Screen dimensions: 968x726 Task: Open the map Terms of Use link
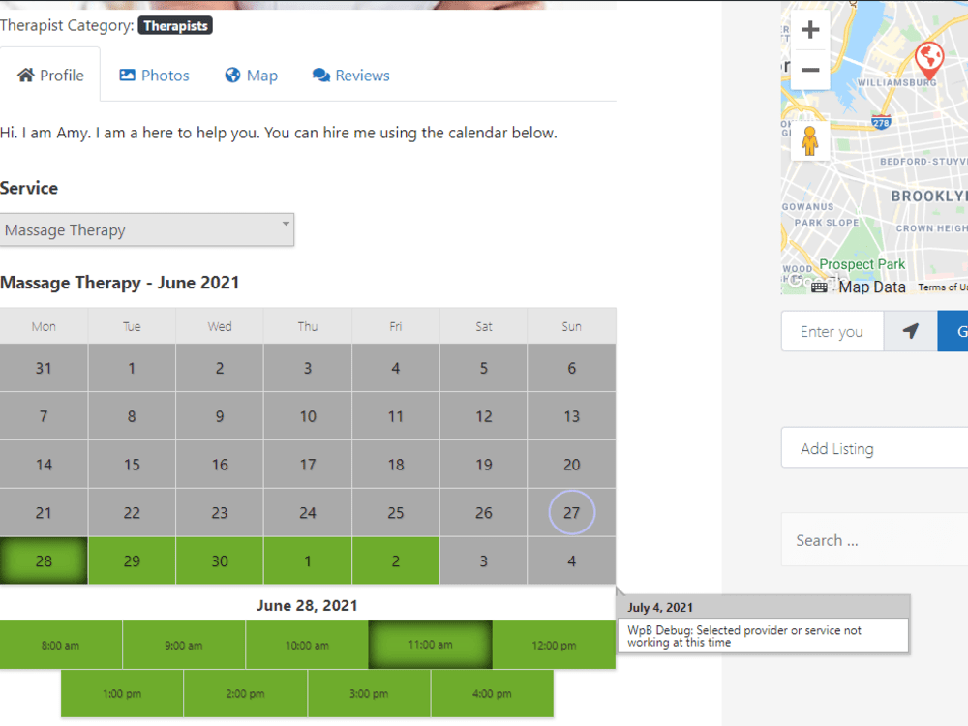click(942, 287)
